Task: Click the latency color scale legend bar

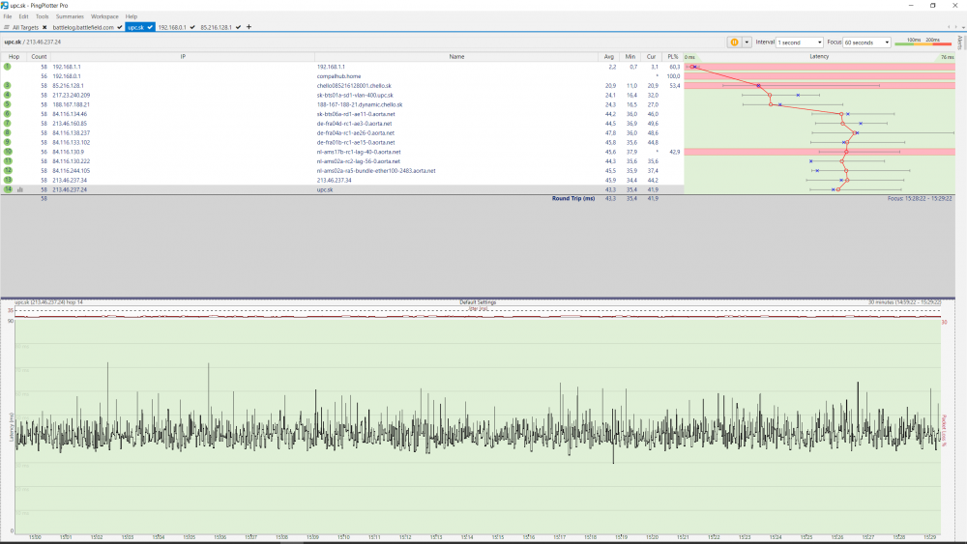Action: click(923, 43)
